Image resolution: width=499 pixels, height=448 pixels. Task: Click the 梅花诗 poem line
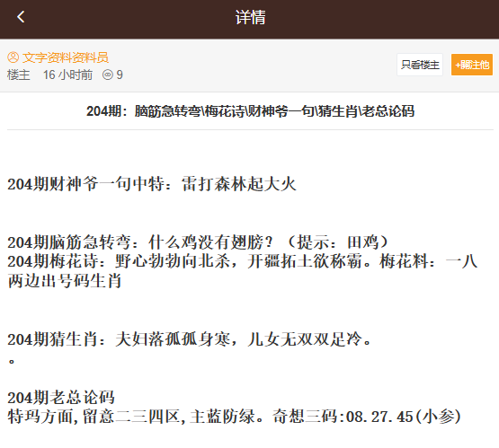[243, 261]
